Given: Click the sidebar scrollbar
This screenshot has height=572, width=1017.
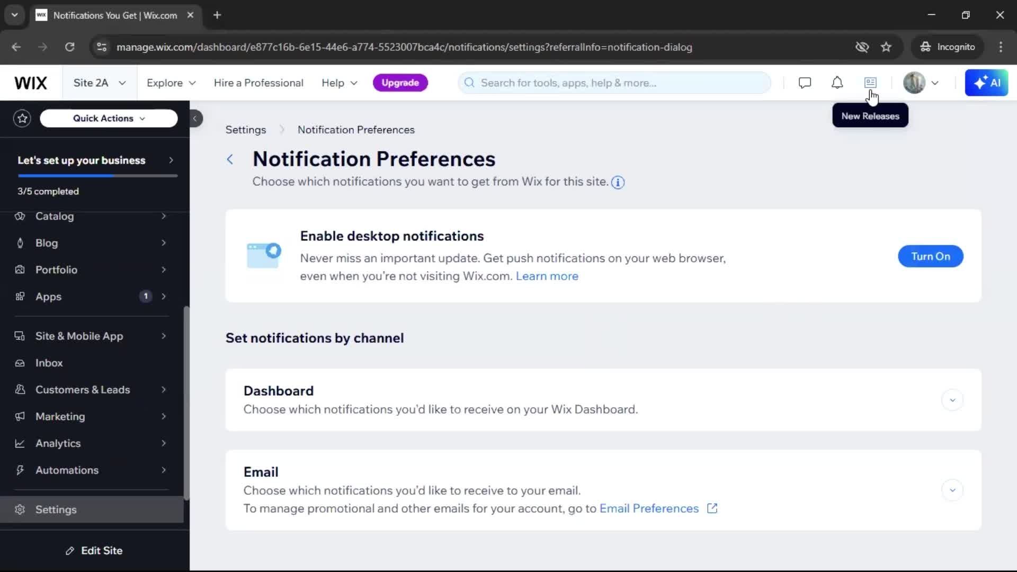Looking at the screenshot, I should coord(186,403).
